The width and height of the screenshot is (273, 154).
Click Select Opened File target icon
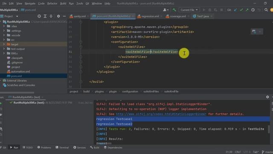point(39,16)
